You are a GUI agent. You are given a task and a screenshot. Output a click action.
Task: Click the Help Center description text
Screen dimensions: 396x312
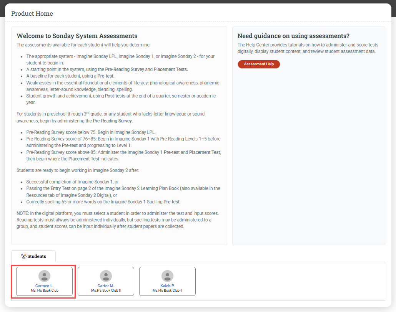(306, 48)
